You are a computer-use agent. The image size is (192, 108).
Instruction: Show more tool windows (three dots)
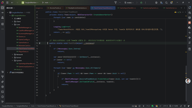point(3,29)
